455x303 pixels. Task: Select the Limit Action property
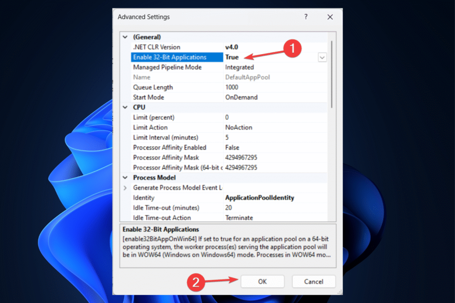[x=150, y=127]
